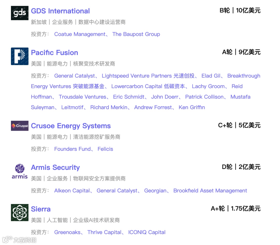Click the GDS International logo

20,13
